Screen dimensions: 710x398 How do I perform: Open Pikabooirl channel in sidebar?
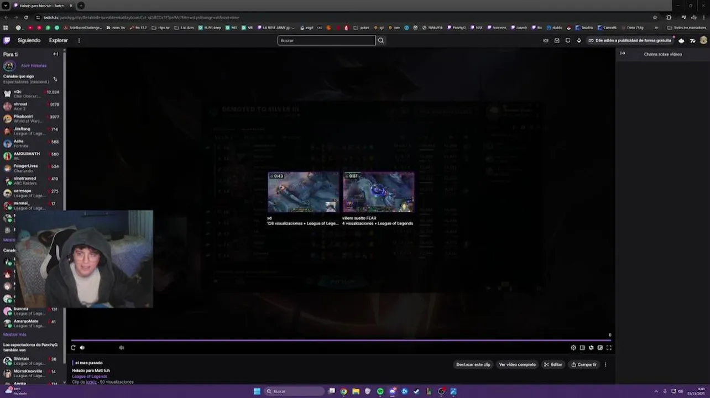click(x=32, y=119)
